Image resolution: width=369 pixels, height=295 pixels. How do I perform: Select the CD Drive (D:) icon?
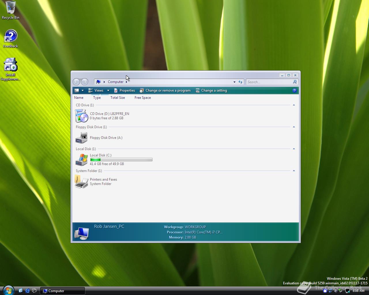tap(81, 116)
